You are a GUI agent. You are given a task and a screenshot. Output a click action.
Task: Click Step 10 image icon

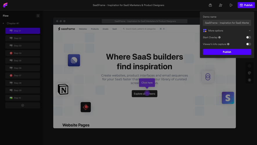[11, 98]
